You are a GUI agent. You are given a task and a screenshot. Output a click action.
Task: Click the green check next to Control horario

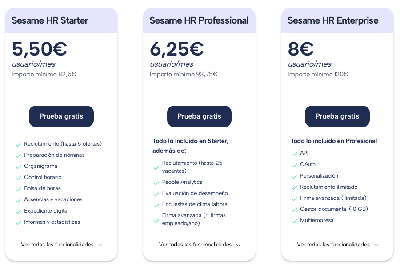coord(18,178)
